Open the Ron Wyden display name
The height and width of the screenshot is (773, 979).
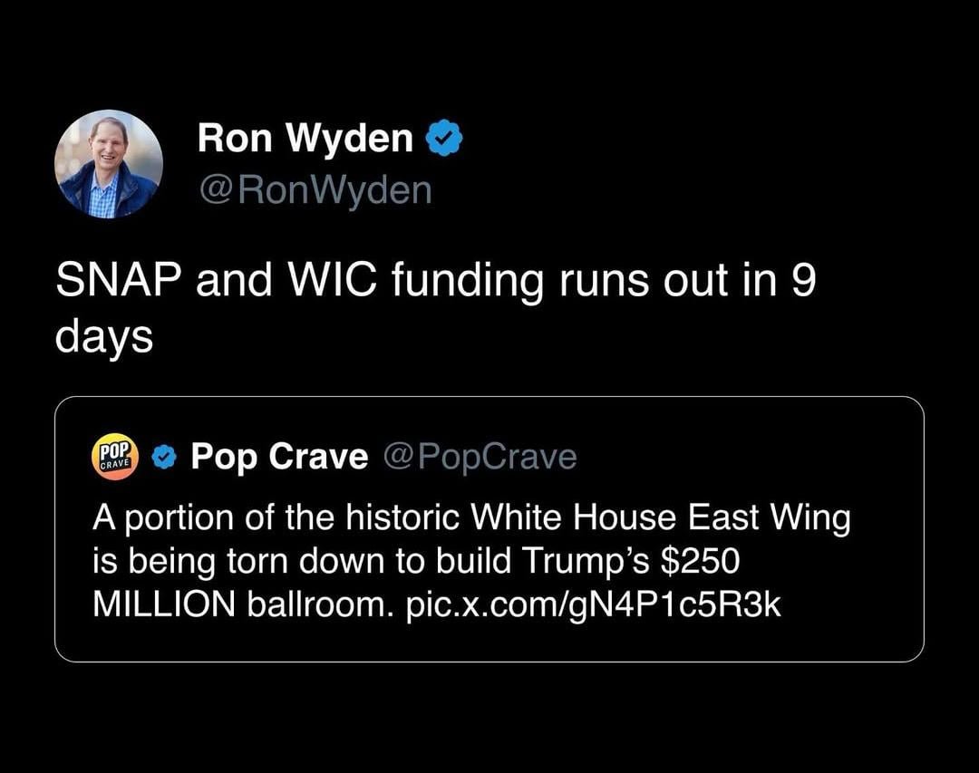point(305,139)
